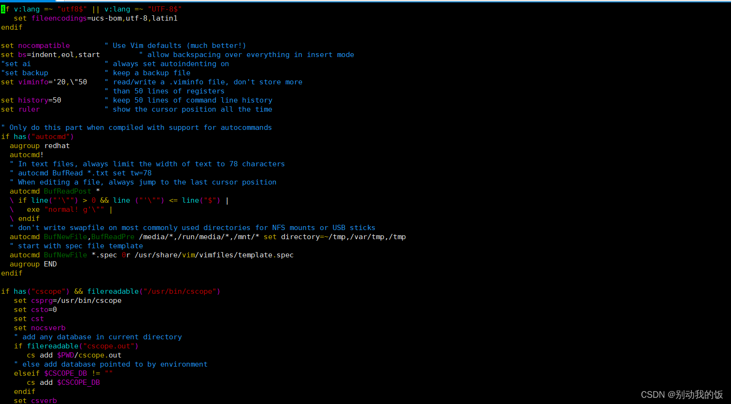
Task: Click 'set csverb' line at bottom
Action: pos(35,401)
